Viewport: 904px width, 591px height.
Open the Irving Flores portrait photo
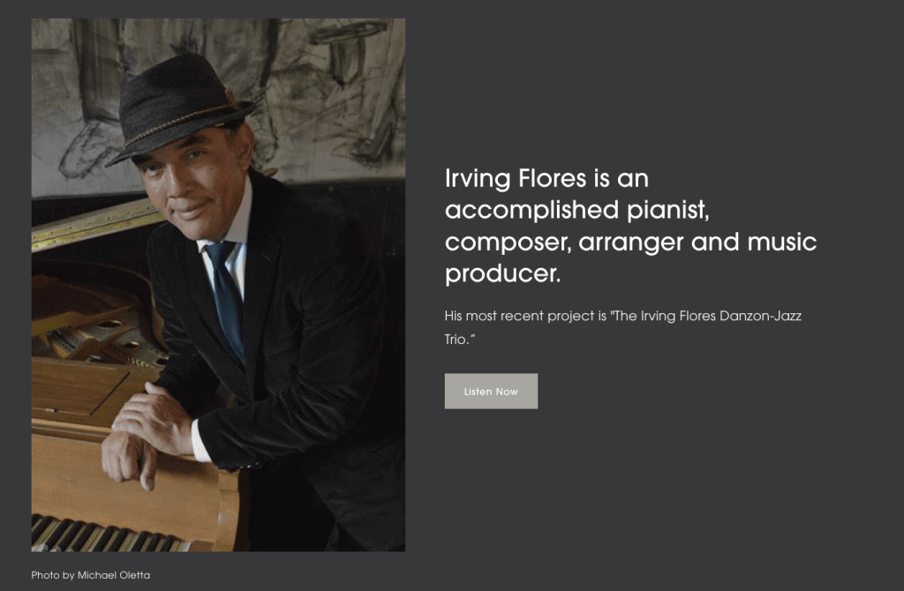coord(218,285)
